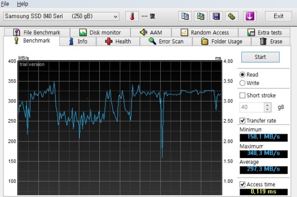Open the Samsung SSD 840 drive dropdown

[x=61, y=16]
